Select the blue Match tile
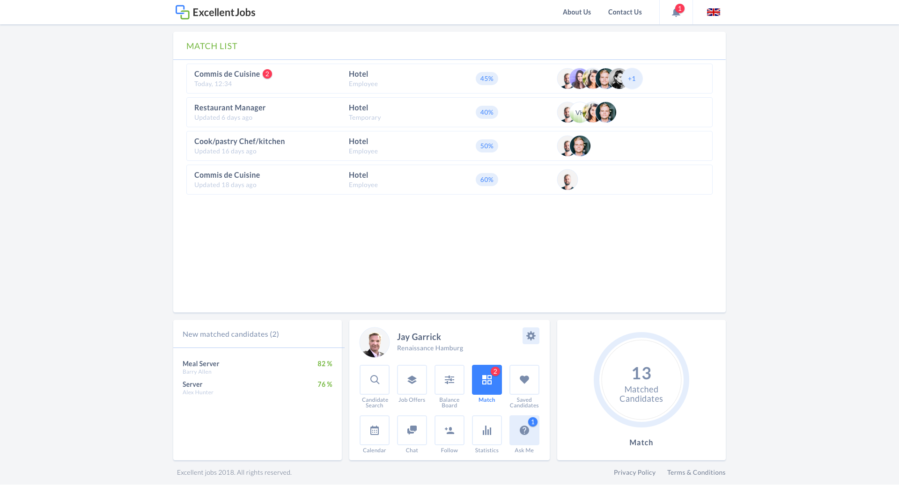 (x=487, y=380)
